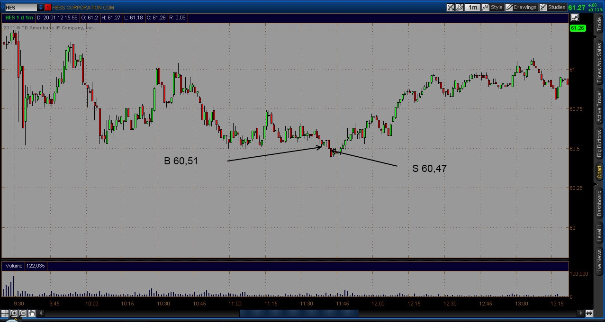Open the Drawings menu

521,7
